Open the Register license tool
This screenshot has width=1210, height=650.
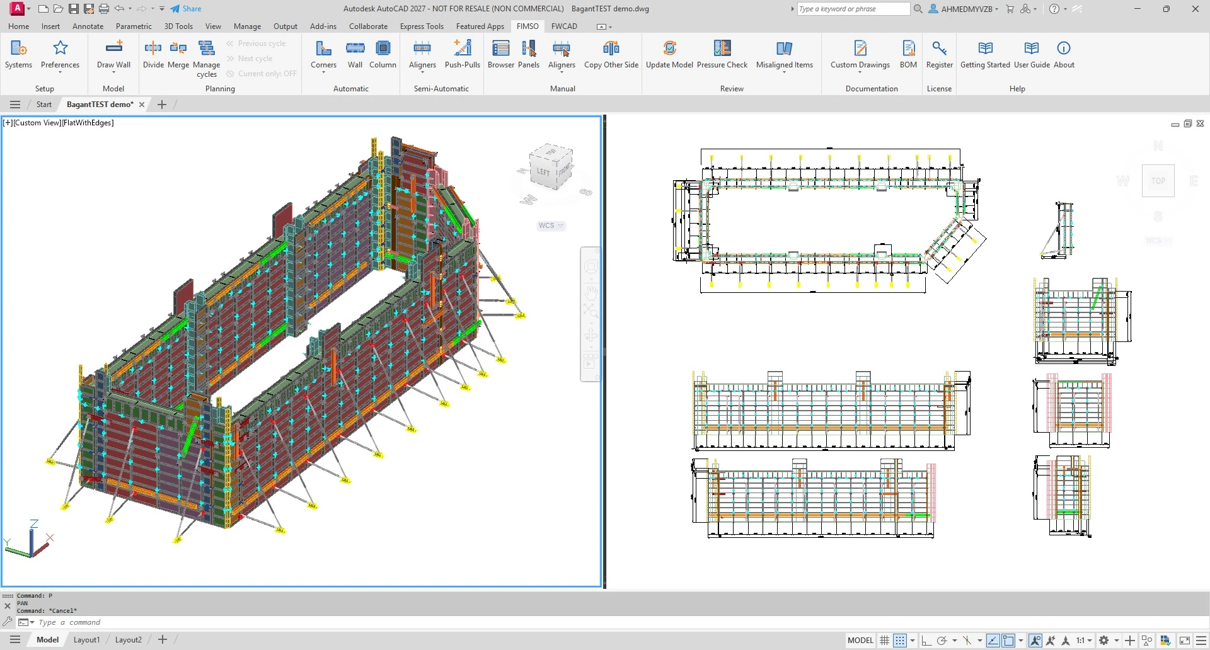[939, 54]
